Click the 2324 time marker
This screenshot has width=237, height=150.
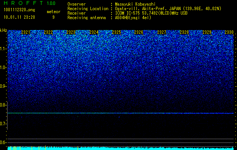click(x=94, y=32)
